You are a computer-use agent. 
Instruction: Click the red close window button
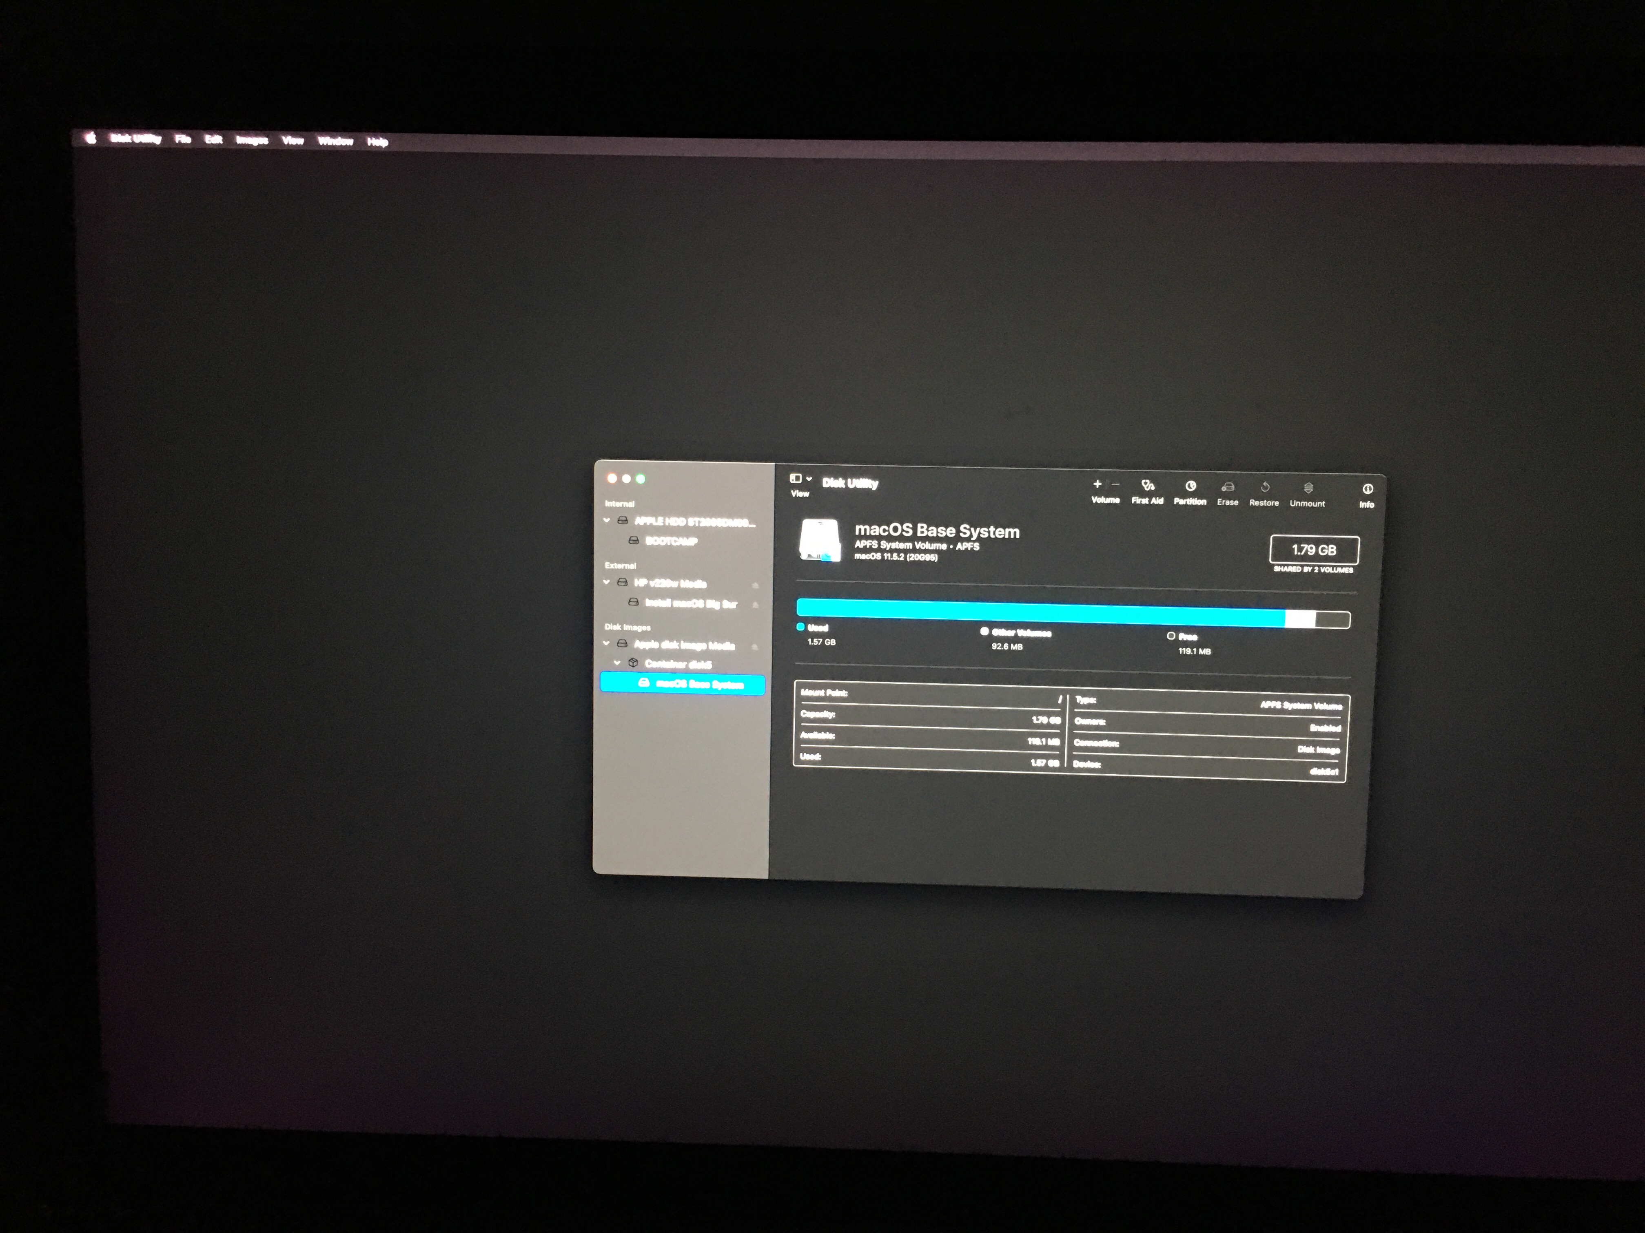click(x=612, y=478)
